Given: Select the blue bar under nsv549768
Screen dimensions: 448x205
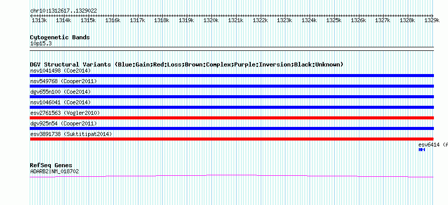Looking at the screenshot, I should (232, 86).
